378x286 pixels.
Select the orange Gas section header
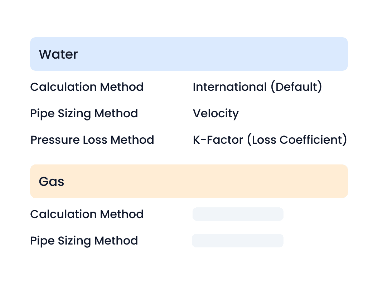click(x=189, y=181)
